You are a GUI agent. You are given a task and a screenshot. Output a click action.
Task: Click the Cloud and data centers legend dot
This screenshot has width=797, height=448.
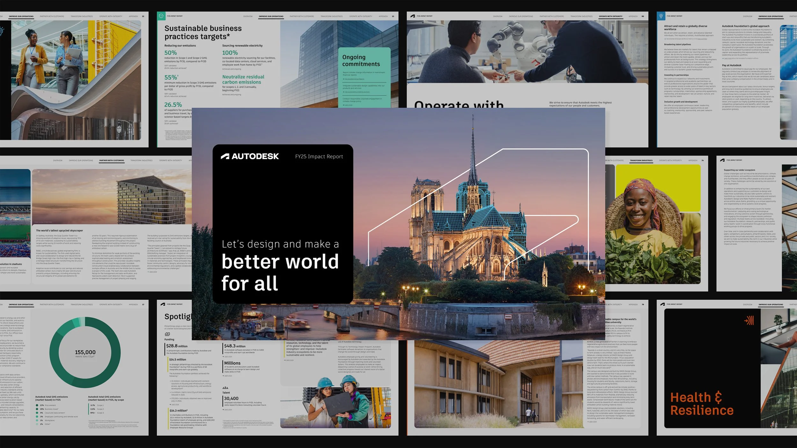click(37, 413)
